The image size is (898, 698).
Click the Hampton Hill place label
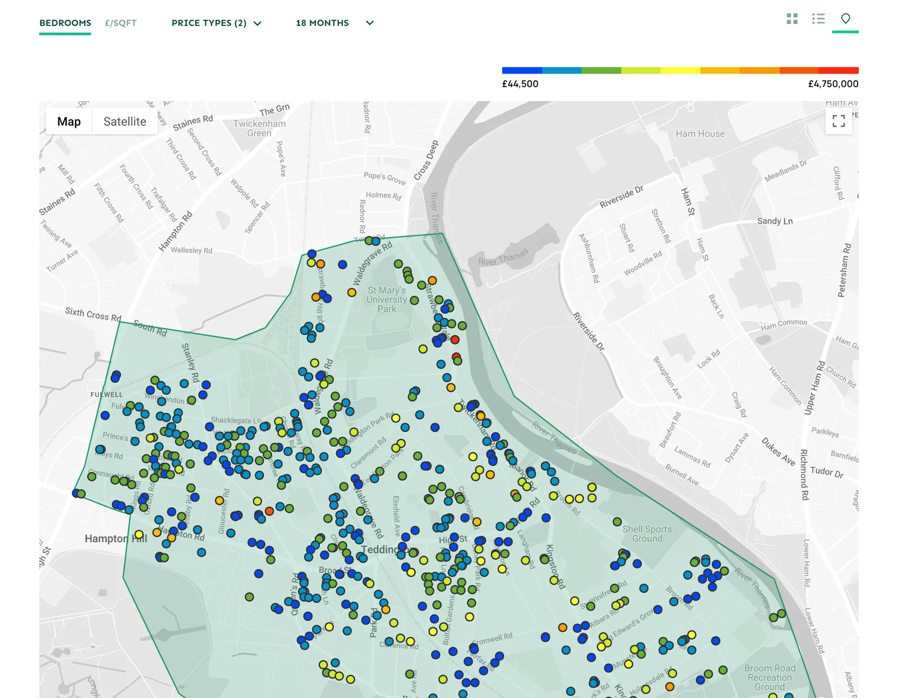click(116, 538)
